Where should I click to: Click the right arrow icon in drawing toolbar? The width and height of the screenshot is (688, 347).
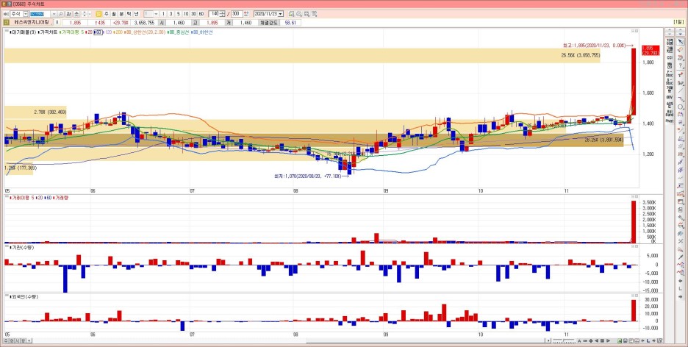[x=680, y=297]
